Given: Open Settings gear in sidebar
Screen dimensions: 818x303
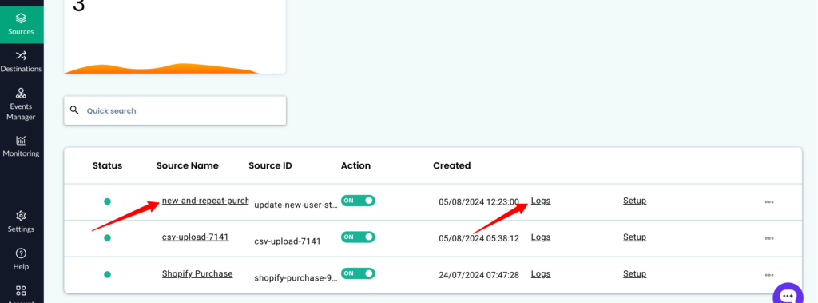Looking at the screenshot, I should (x=21, y=222).
